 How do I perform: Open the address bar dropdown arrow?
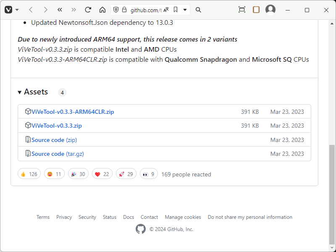[x=185, y=10]
